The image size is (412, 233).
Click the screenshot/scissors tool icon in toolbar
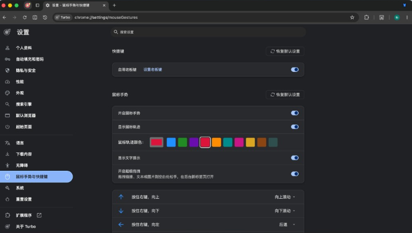(x=381, y=17)
